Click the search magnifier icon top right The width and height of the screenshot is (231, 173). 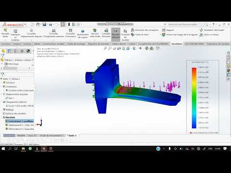[206, 25]
